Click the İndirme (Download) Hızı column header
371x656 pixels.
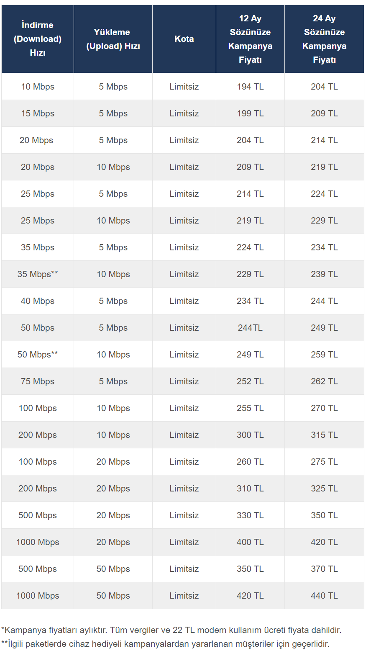(x=38, y=39)
